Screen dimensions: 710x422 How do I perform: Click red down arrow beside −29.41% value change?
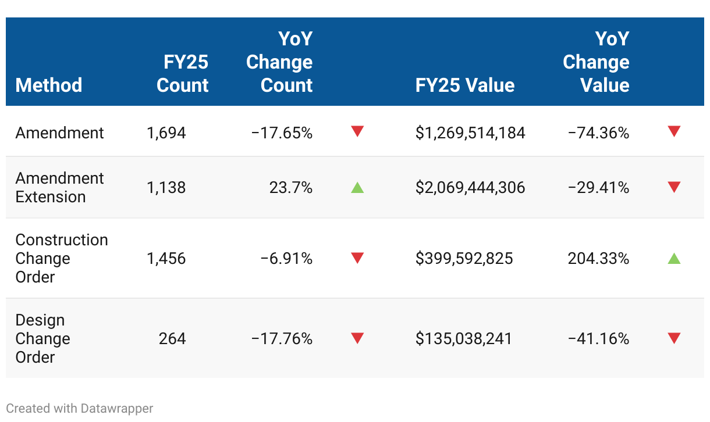click(x=674, y=187)
